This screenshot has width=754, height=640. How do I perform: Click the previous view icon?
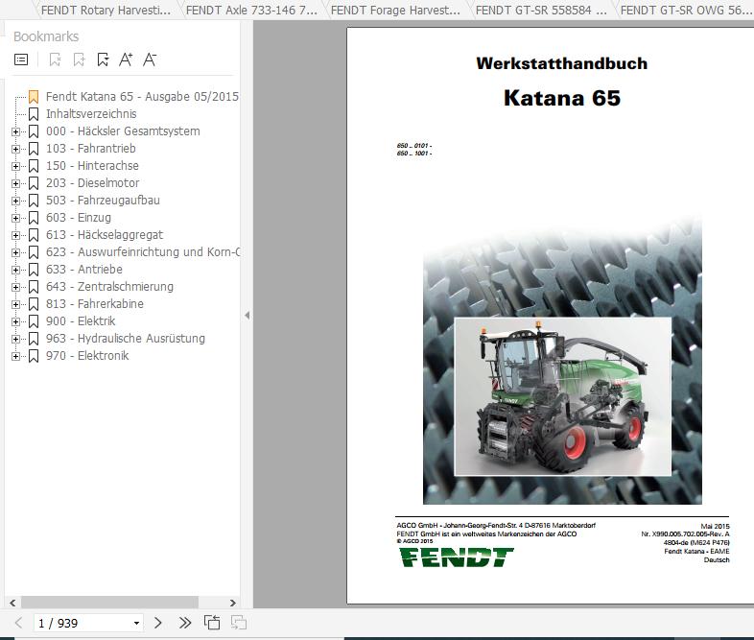pyautogui.click(x=212, y=623)
